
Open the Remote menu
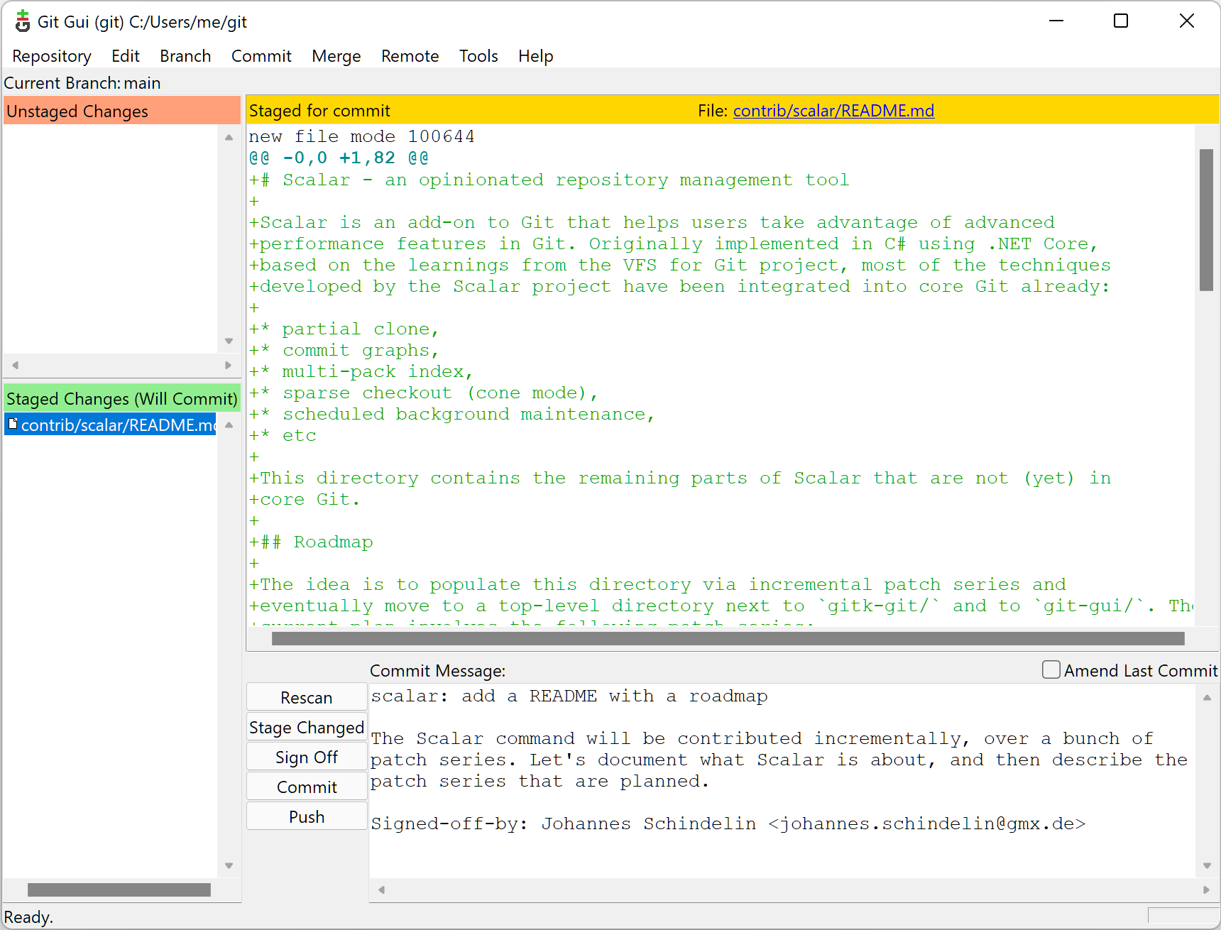410,56
